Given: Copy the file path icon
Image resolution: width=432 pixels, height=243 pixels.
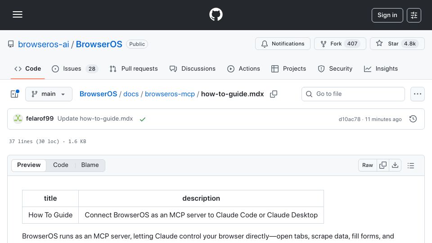Looking at the screenshot, I should pos(274,94).
